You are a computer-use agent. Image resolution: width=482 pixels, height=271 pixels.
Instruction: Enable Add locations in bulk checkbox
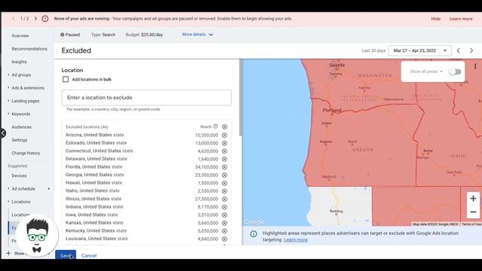pos(66,80)
